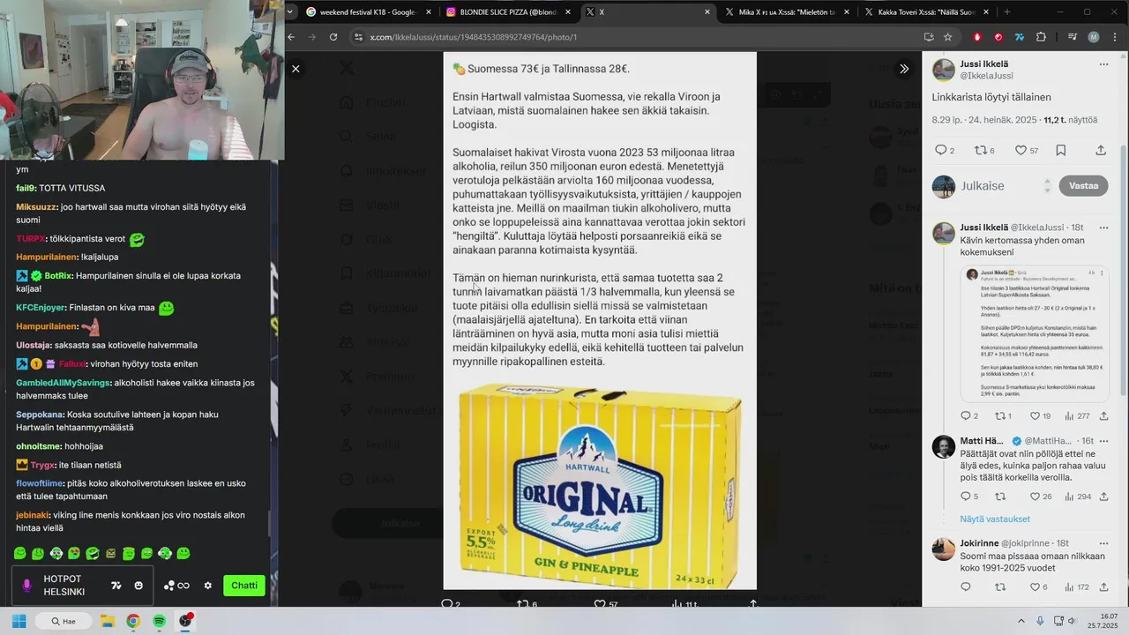Open chat settings gear
Viewport: 1129px width, 635px height.
point(208,585)
